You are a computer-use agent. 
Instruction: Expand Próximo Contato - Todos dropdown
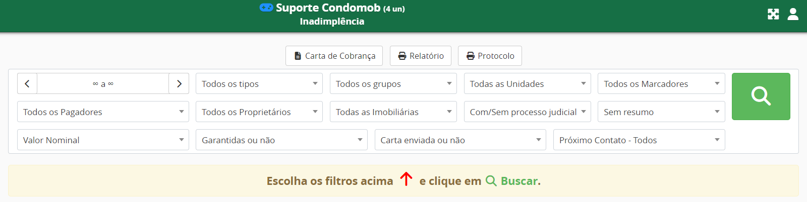click(639, 140)
